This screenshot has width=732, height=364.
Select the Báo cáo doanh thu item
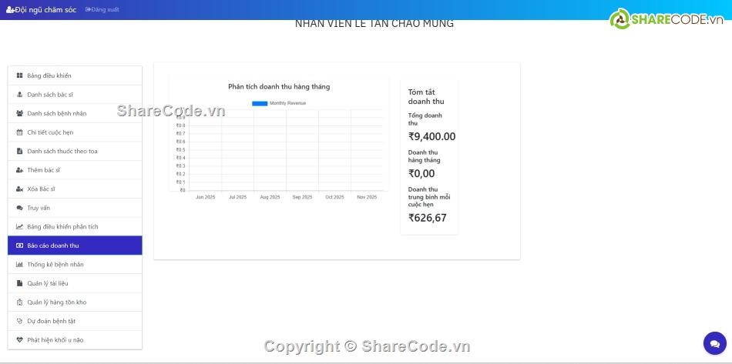[53, 245]
